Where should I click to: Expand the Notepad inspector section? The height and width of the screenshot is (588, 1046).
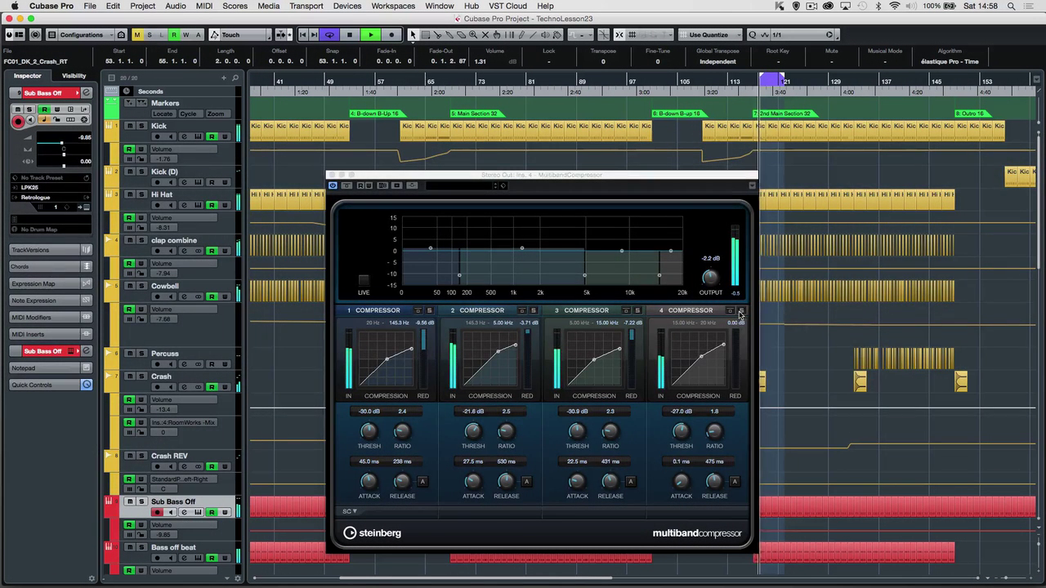(x=51, y=367)
